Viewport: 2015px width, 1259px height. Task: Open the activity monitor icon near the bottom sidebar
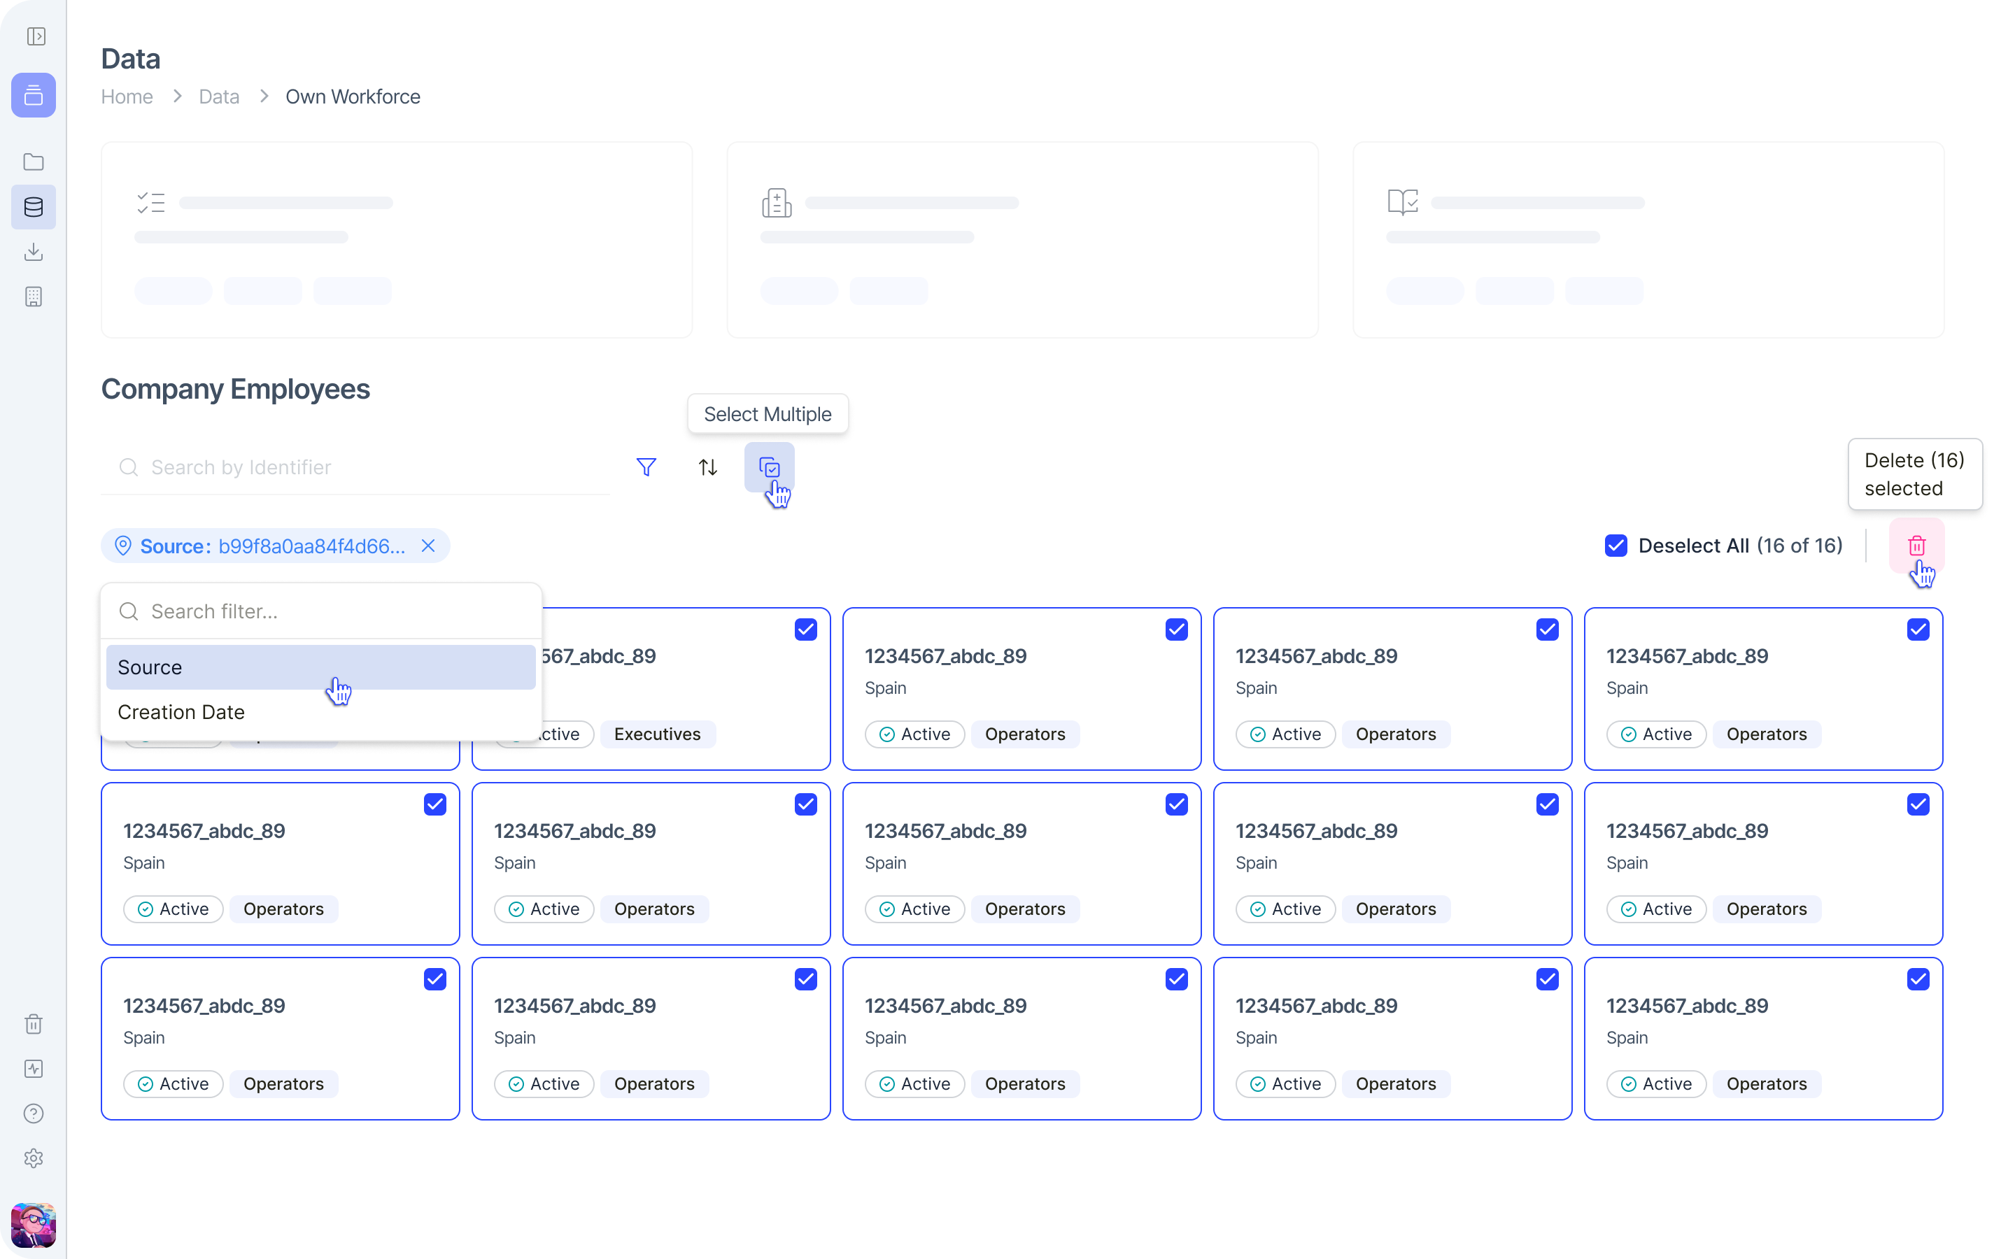[34, 1068]
